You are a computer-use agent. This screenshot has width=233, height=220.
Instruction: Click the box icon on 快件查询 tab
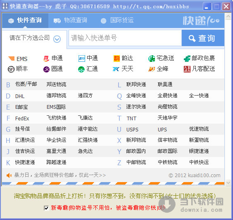[11, 21]
